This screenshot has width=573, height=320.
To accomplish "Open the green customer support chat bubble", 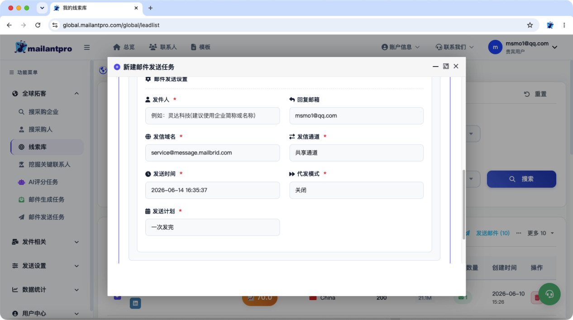I will pyautogui.click(x=549, y=294).
